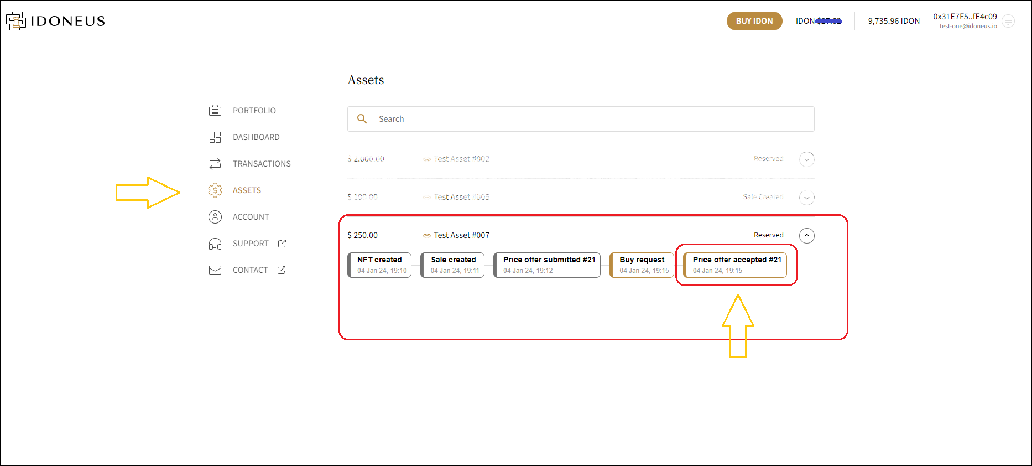Click the search magnifier icon
Screen dimensions: 1032x466
click(x=362, y=119)
